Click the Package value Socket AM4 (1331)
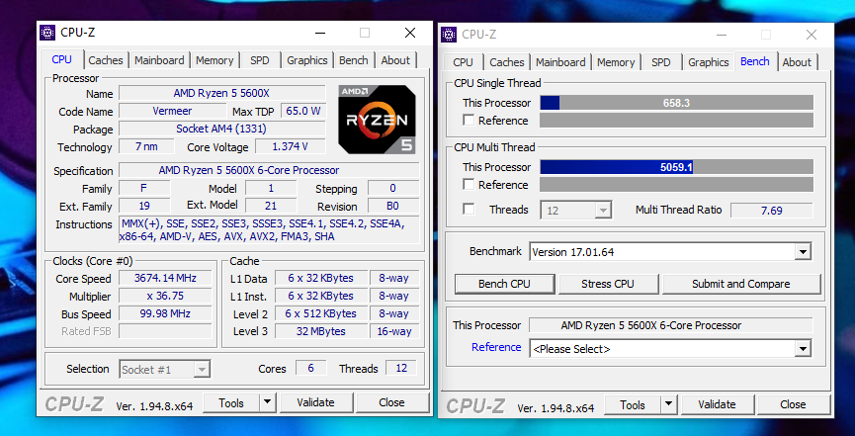This screenshot has height=436, width=855. 222,129
